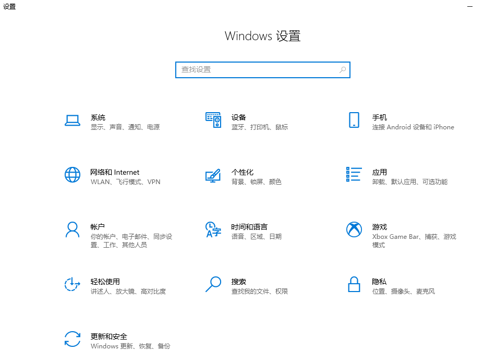Open 网络和 Internet settings title
Viewport: 484px width, 363px height.
(x=115, y=172)
